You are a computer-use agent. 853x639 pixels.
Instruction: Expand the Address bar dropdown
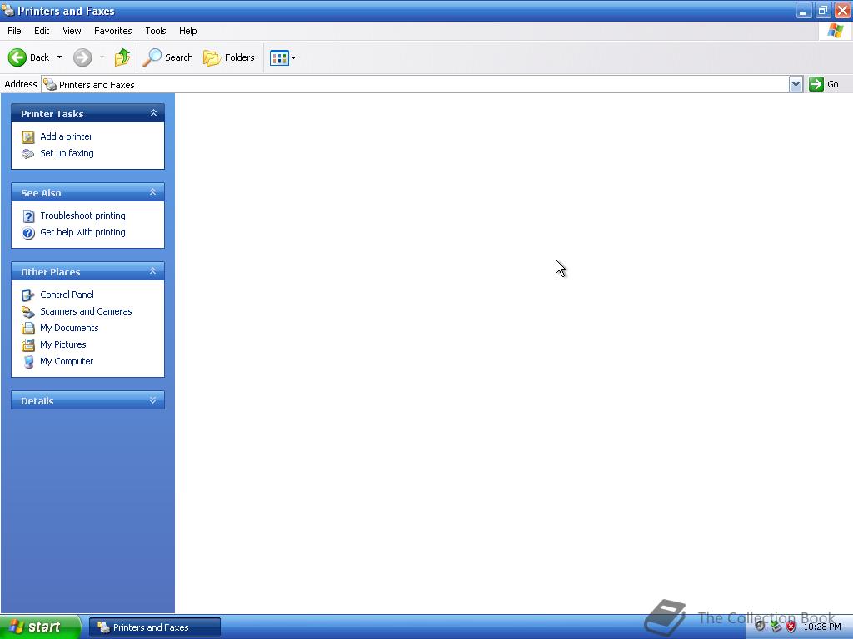click(x=796, y=84)
